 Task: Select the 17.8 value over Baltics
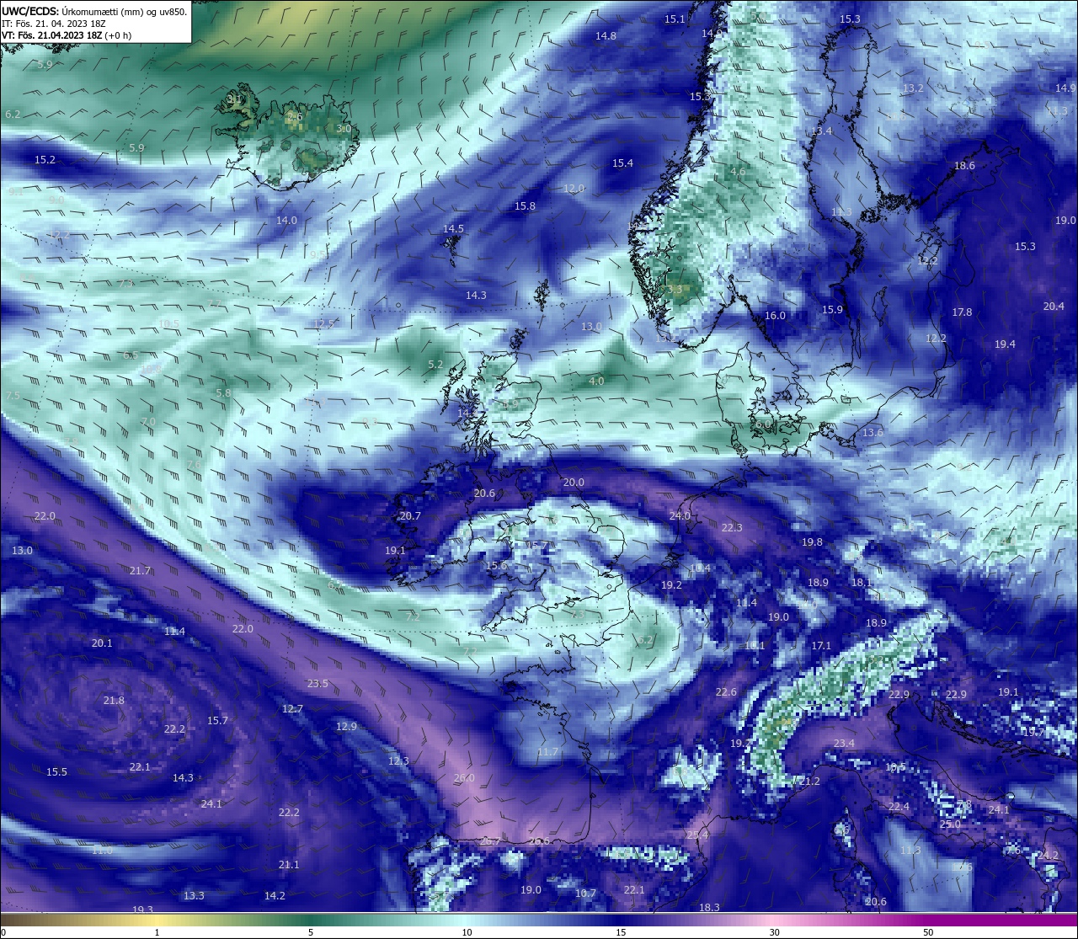[962, 312]
